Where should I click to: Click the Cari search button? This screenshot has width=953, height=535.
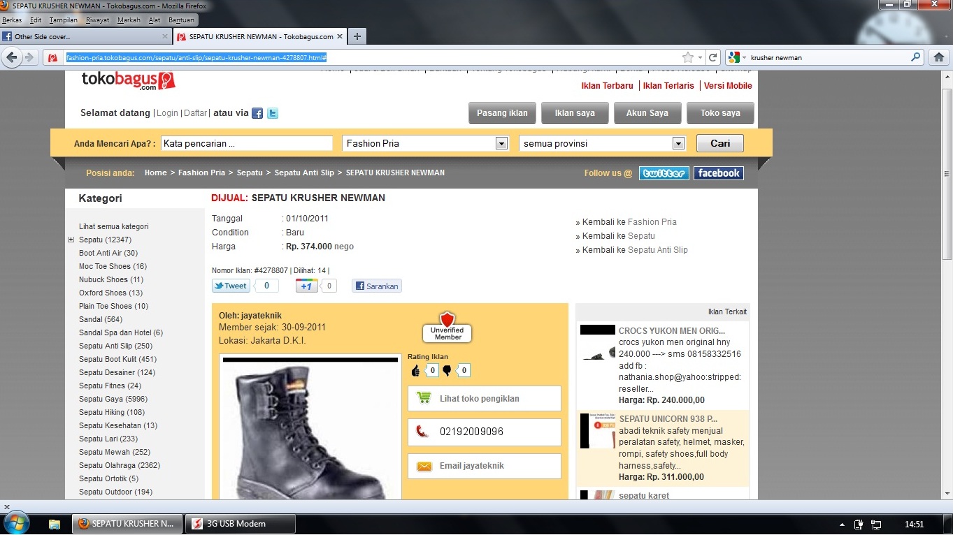(x=719, y=143)
